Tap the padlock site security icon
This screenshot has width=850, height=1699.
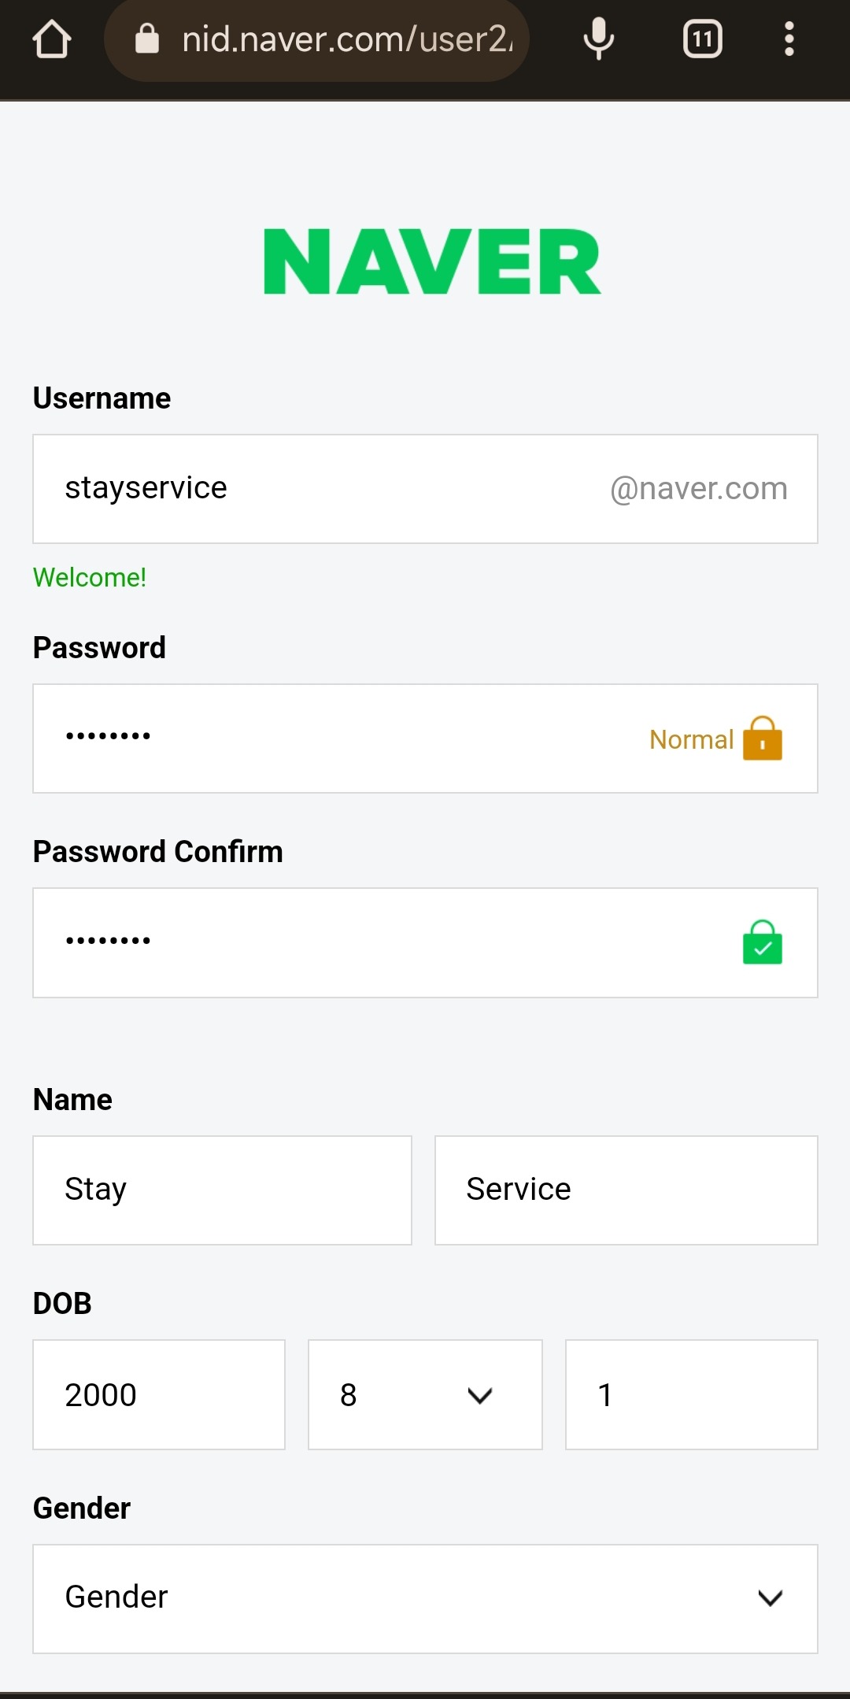tap(147, 39)
